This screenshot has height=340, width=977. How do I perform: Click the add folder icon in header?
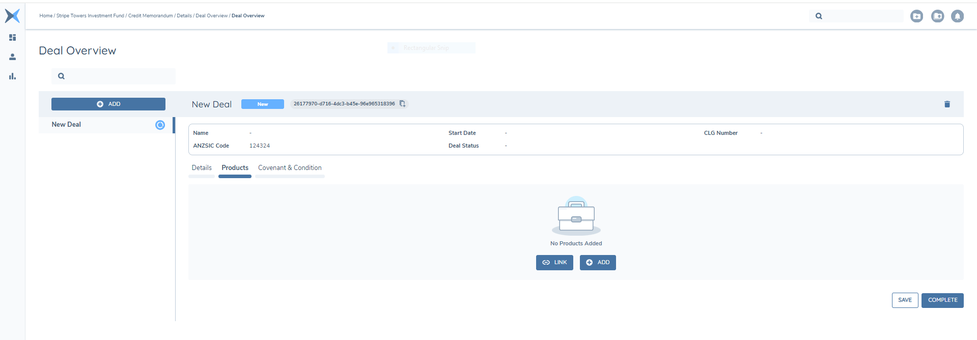click(x=916, y=16)
